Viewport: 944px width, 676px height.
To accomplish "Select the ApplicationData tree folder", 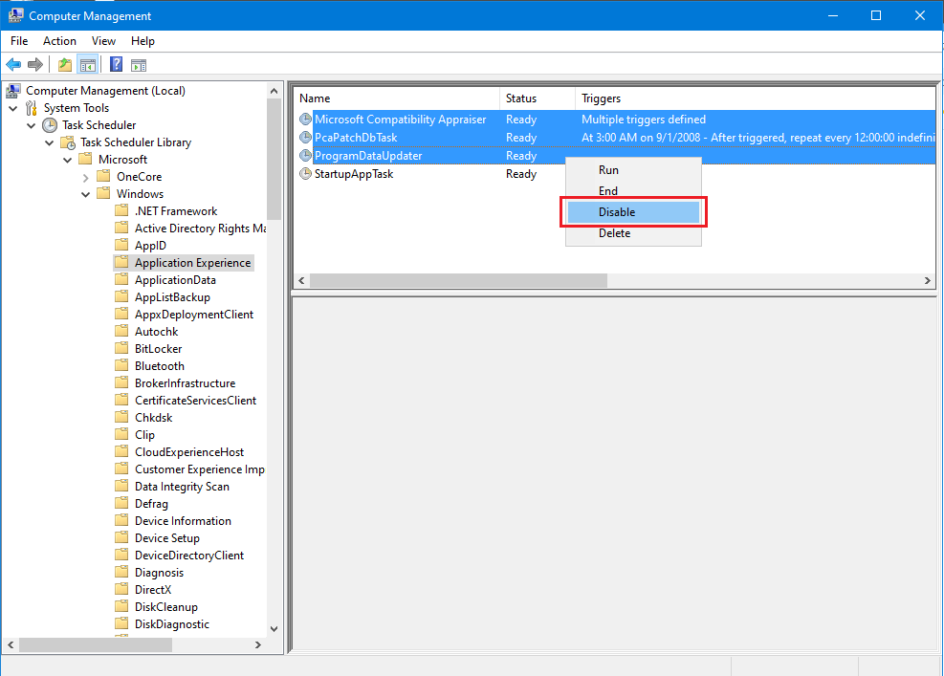I will (x=175, y=280).
